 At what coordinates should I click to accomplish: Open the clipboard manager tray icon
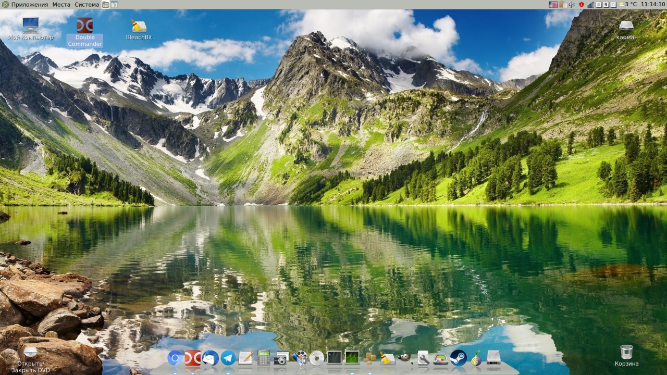click(x=563, y=4)
